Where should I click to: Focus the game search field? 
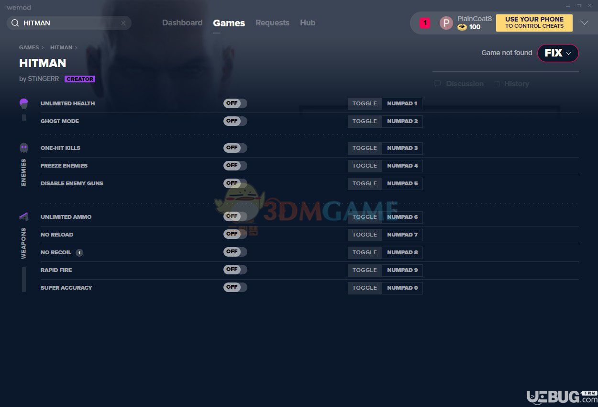click(x=69, y=23)
